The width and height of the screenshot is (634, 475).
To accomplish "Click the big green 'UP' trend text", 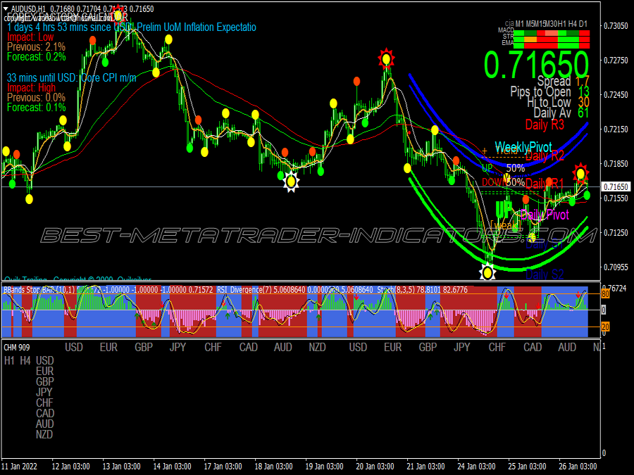I will pos(504,210).
